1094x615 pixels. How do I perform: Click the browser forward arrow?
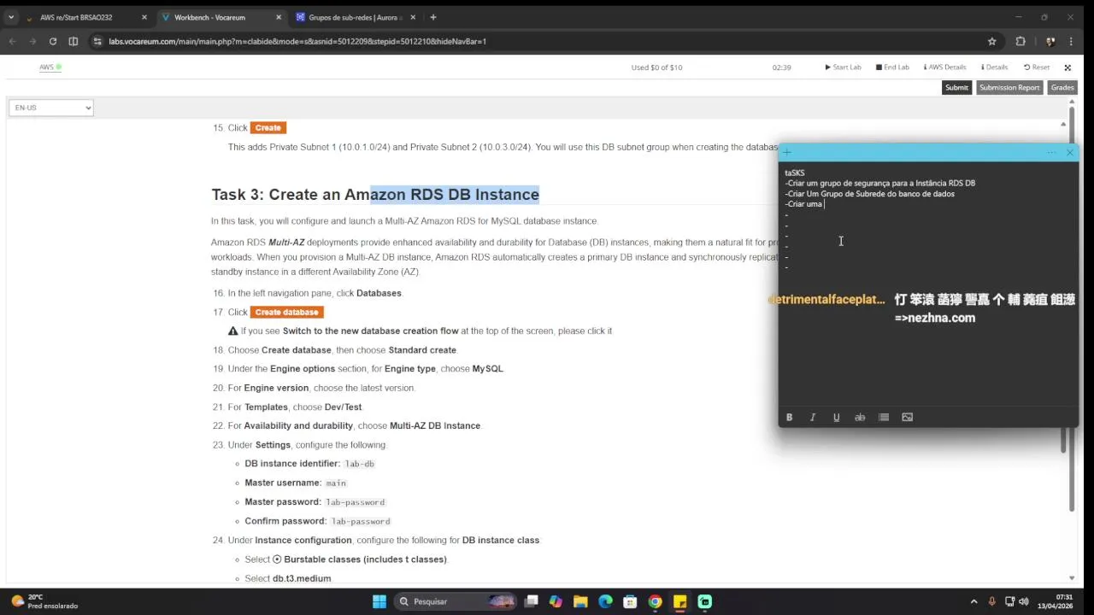tap(32, 41)
